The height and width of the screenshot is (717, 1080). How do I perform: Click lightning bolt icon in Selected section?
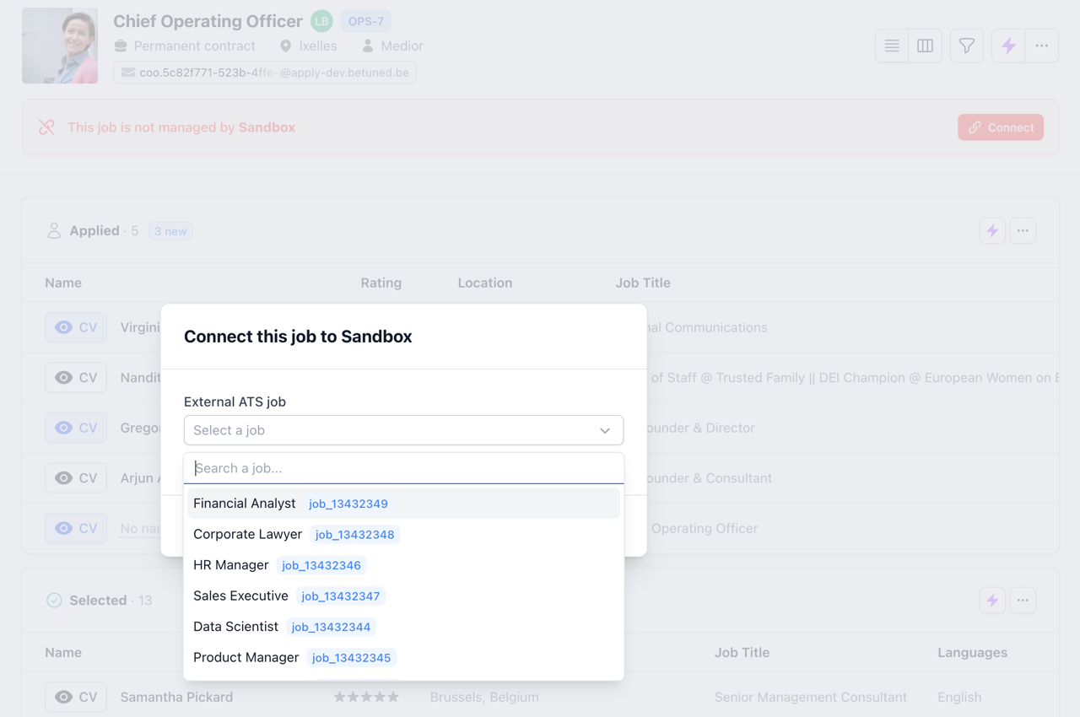[992, 601]
